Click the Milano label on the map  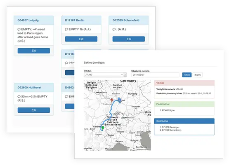tap(120, 132)
